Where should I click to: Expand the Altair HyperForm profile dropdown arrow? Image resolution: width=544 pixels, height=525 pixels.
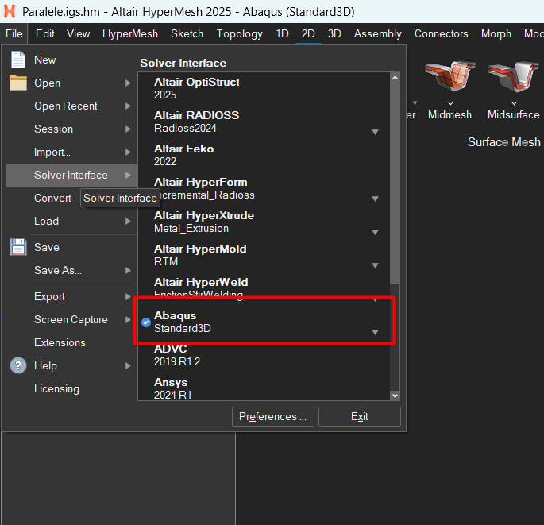375,199
